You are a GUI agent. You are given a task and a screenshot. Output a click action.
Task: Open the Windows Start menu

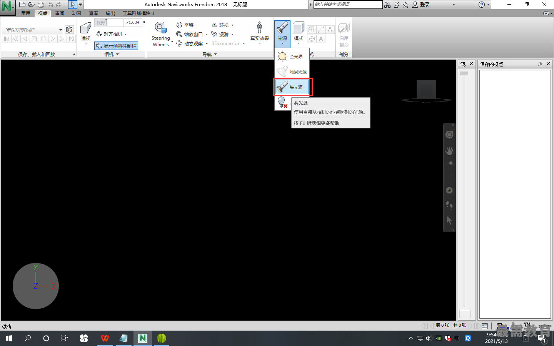point(9,338)
